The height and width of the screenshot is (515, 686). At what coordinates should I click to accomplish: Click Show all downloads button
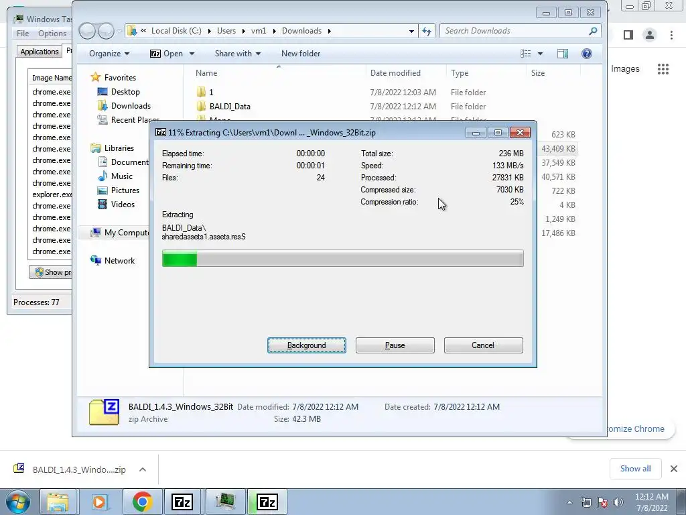point(635,469)
